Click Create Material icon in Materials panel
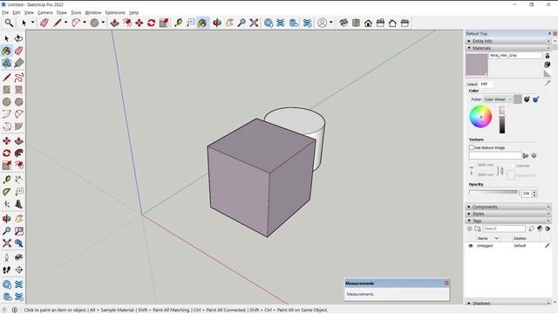Viewport: 558px width, 314px height. 548,65
